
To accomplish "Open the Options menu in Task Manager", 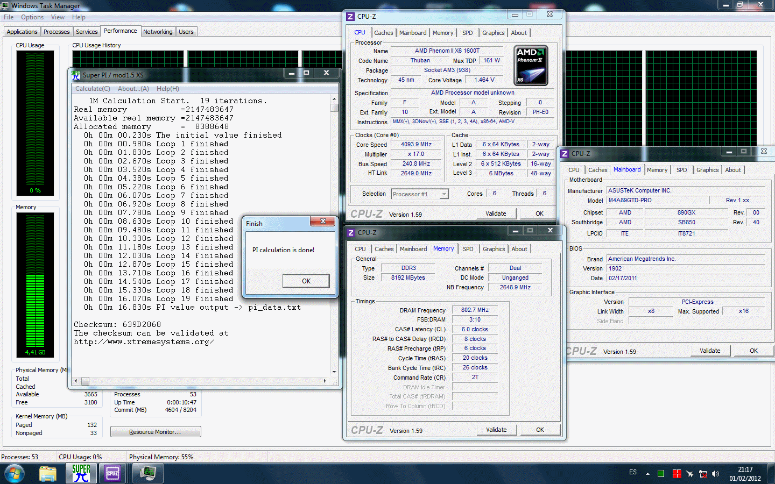I will point(32,17).
